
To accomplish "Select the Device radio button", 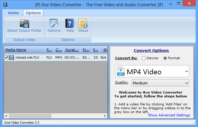I will [x=144, y=58].
